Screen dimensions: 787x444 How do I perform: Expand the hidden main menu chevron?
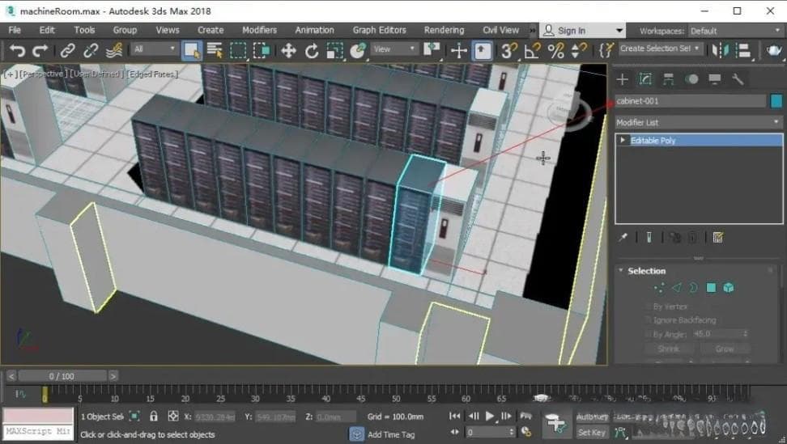point(532,31)
